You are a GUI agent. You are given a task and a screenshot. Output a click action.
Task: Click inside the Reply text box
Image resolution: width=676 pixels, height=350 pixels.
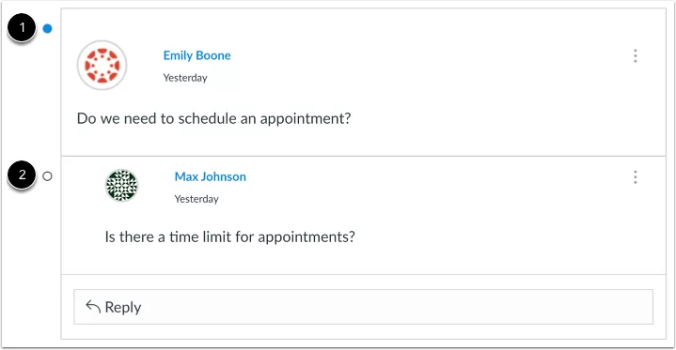364,307
